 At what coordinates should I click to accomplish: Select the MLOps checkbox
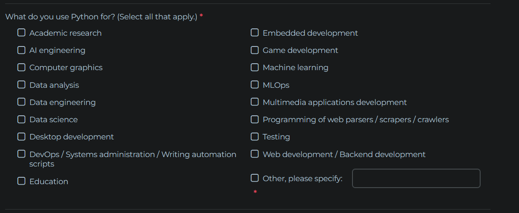(255, 85)
